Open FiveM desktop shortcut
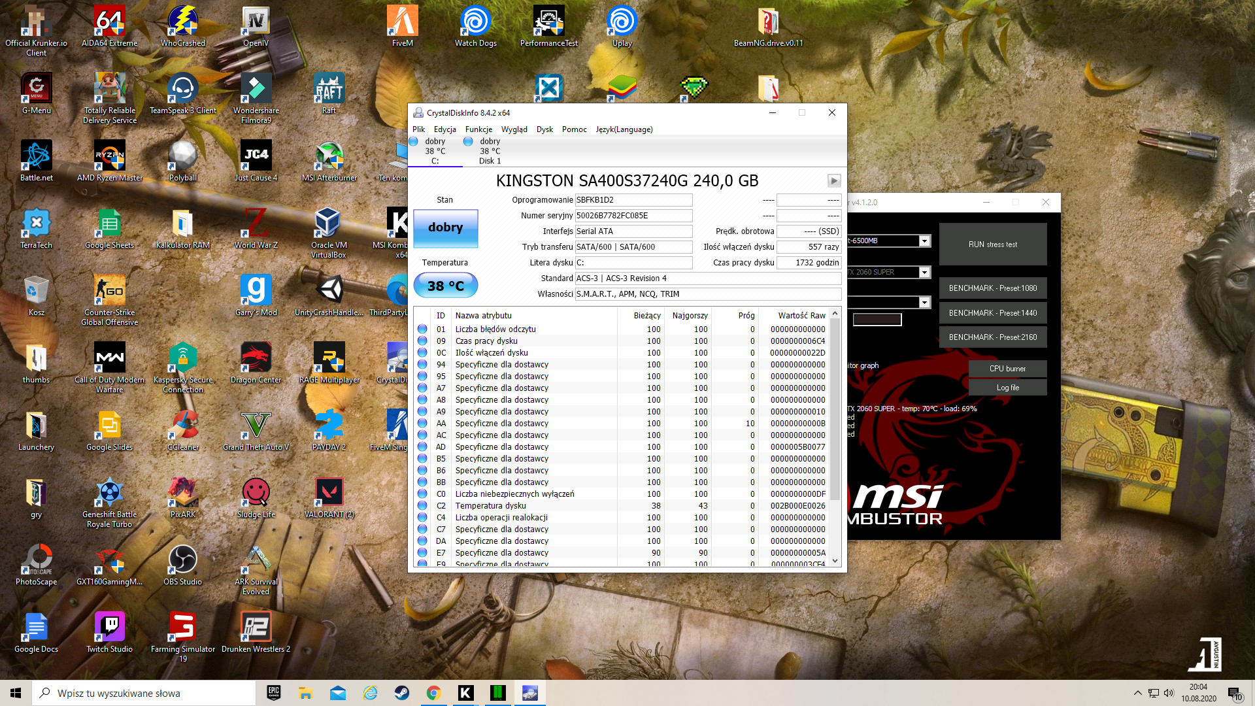Viewport: 1255px width, 706px height. coord(402,26)
